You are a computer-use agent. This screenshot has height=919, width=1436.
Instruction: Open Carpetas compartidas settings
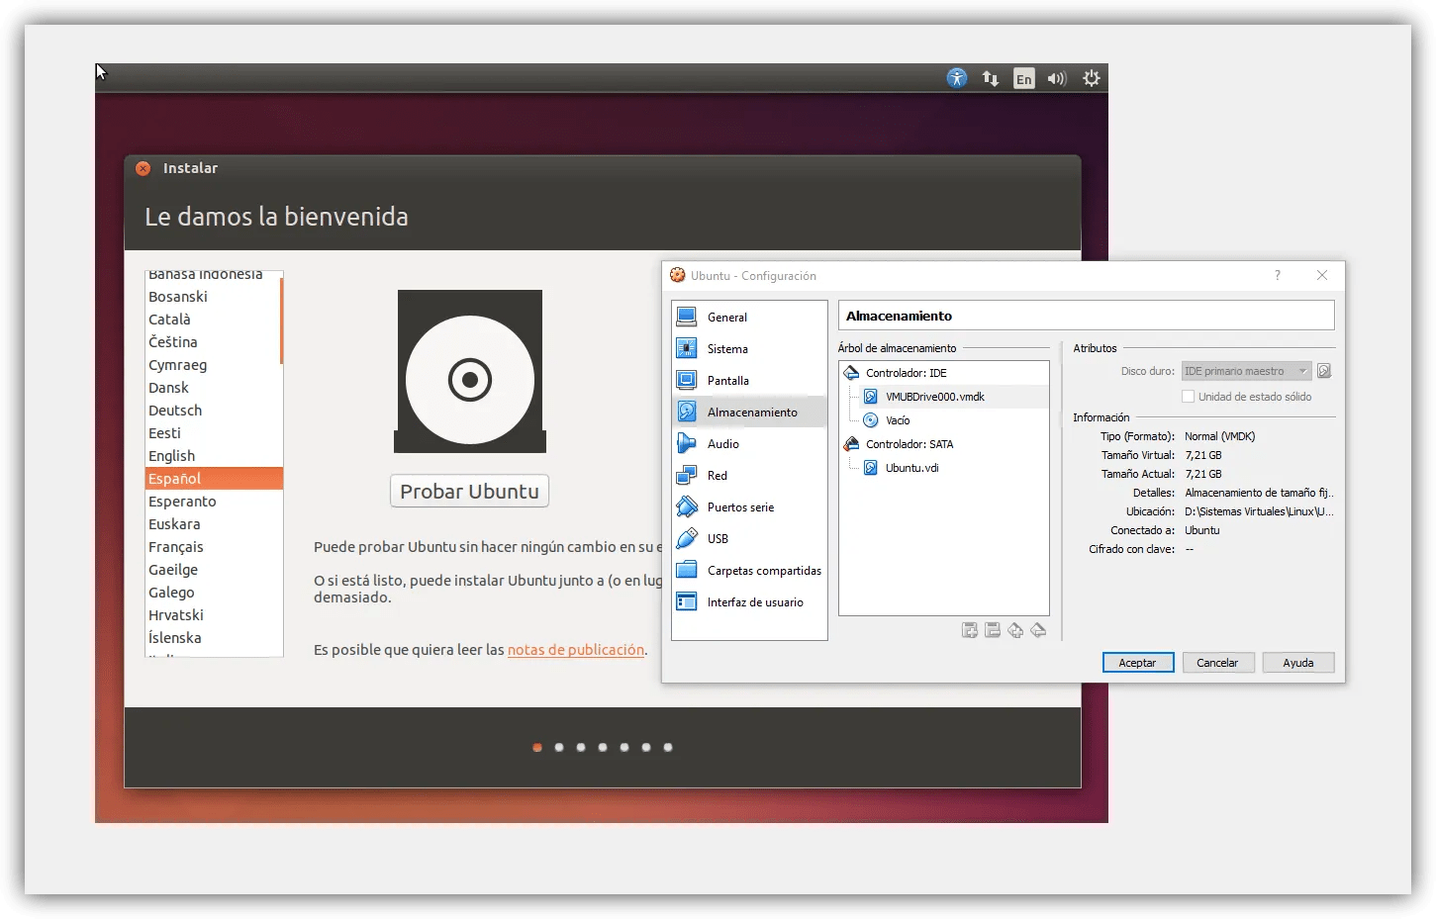click(x=762, y=570)
